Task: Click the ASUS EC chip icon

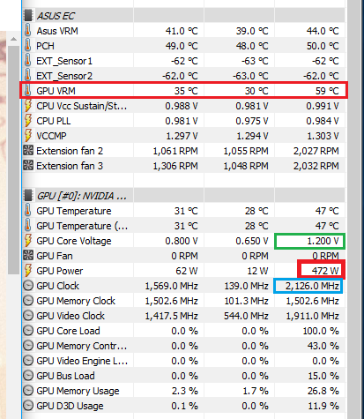Action: pyautogui.click(x=28, y=16)
